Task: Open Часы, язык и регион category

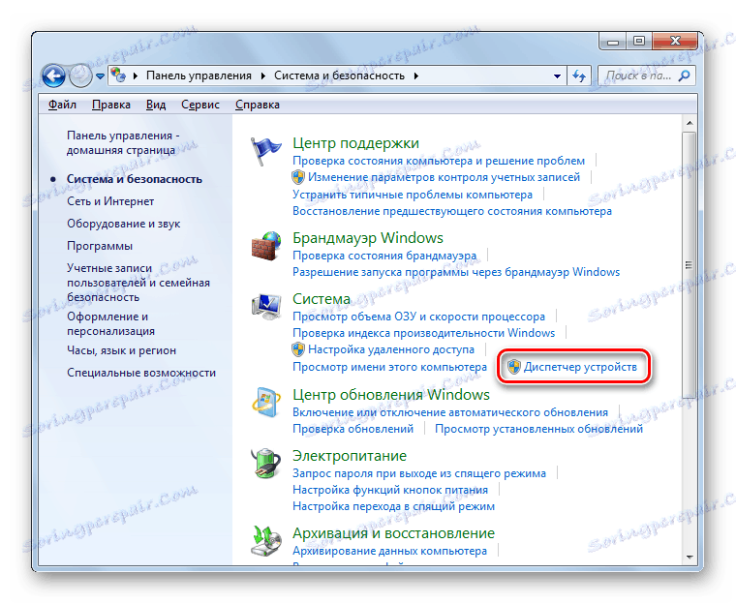Action: tap(121, 350)
